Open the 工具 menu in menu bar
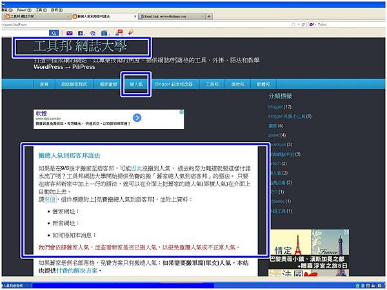 [x=41, y=10]
